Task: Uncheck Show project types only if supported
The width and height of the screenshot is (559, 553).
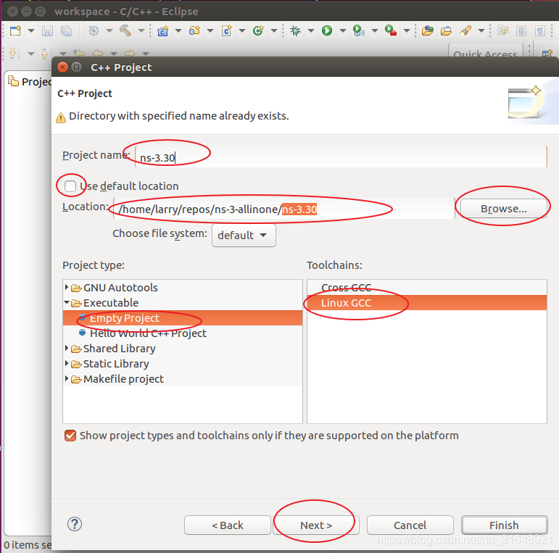Action: point(70,436)
